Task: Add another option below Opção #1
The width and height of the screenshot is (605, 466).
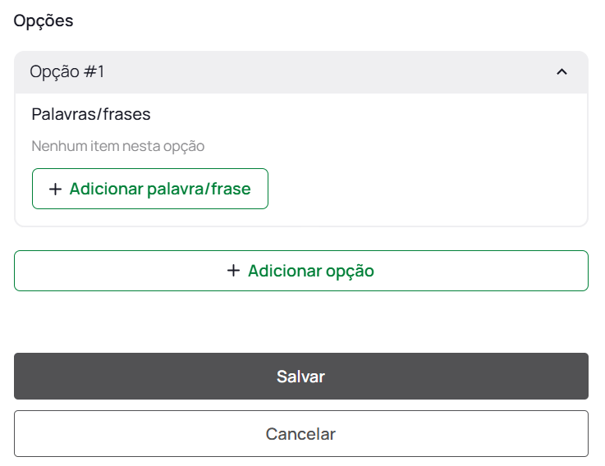Action: tap(300, 271)
